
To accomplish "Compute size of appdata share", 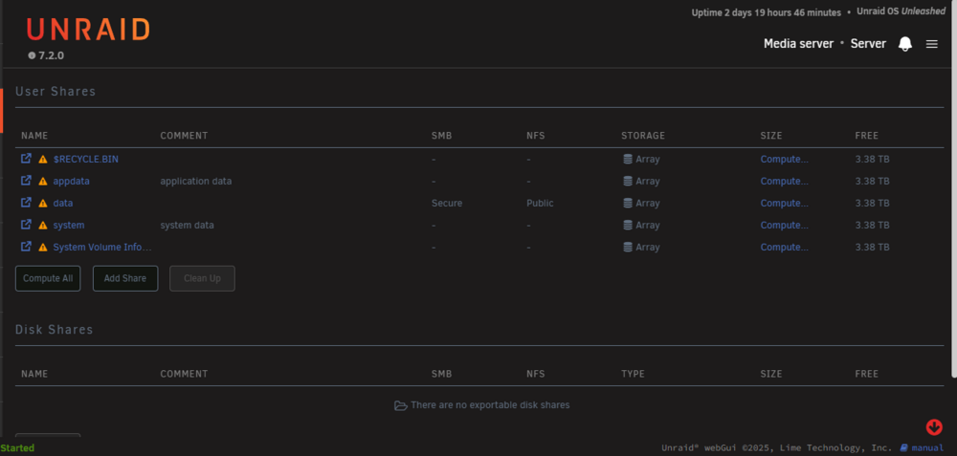I will [785, 181].
